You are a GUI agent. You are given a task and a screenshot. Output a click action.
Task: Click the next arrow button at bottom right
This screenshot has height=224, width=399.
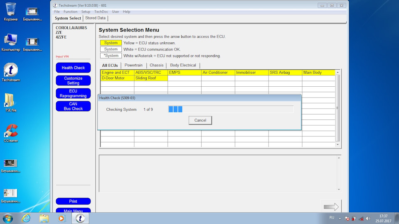(x=331, y=207)
